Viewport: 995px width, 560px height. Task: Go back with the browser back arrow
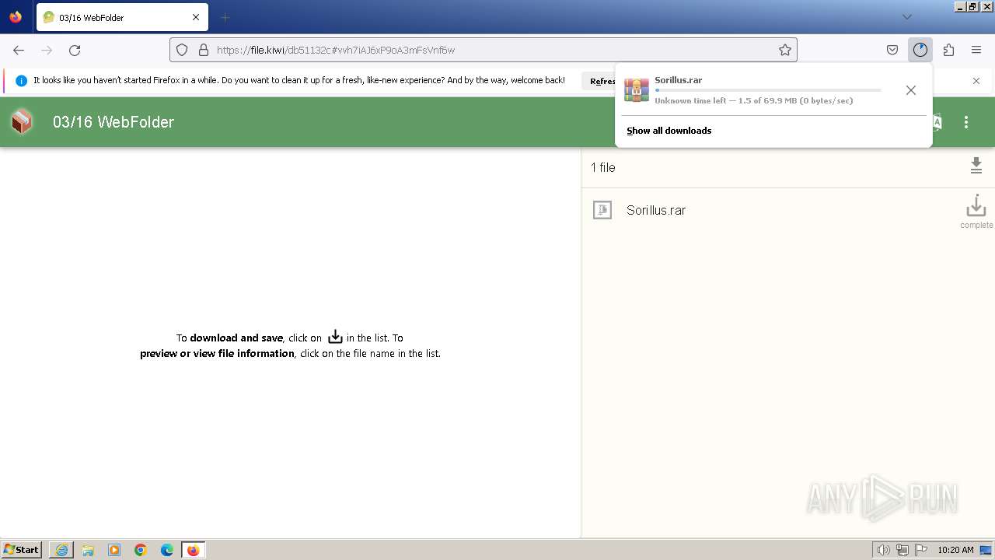19,50
